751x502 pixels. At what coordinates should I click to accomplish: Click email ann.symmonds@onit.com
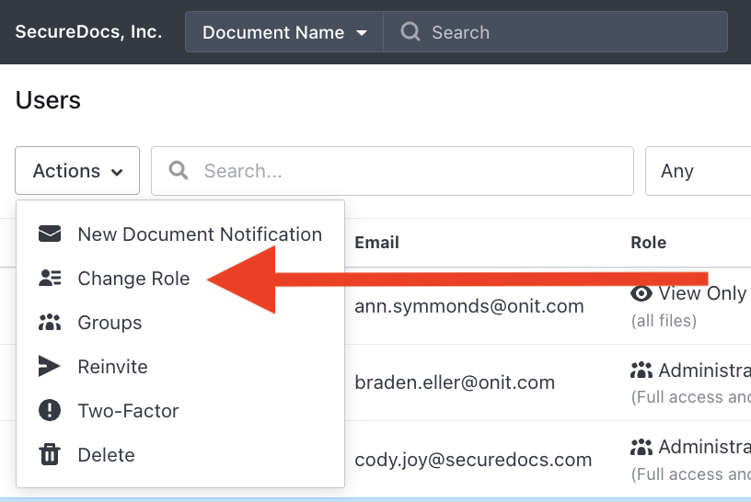(469, 306)
